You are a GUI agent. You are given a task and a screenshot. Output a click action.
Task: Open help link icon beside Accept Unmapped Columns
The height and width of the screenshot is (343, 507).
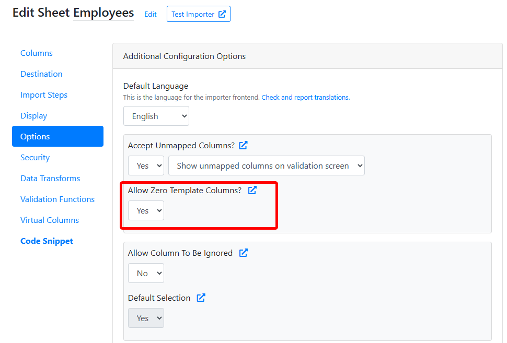coord(243,145)
